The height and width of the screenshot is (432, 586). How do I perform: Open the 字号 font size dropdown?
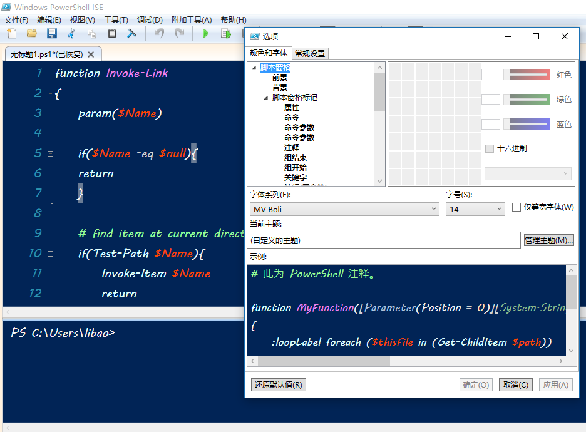pos(475,209)
